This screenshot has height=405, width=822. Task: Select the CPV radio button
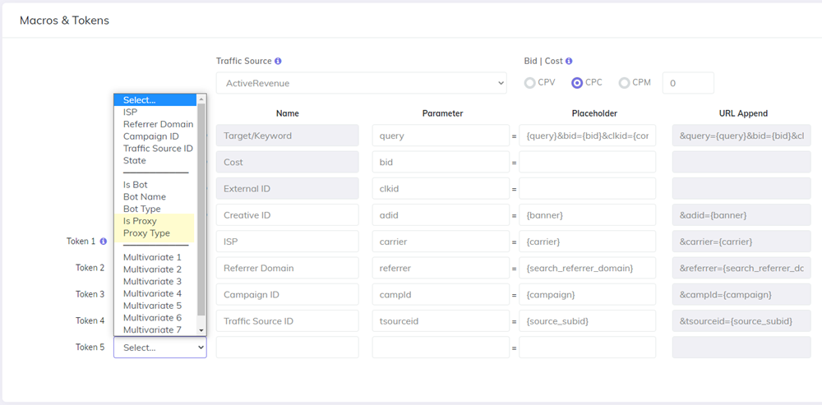(x=530, y=83)
